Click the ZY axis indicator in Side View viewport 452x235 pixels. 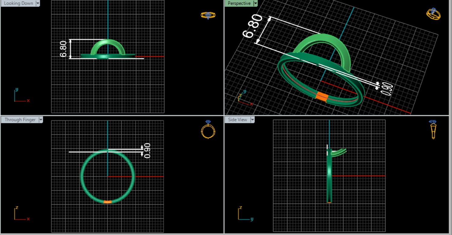[x=244, y=214]
